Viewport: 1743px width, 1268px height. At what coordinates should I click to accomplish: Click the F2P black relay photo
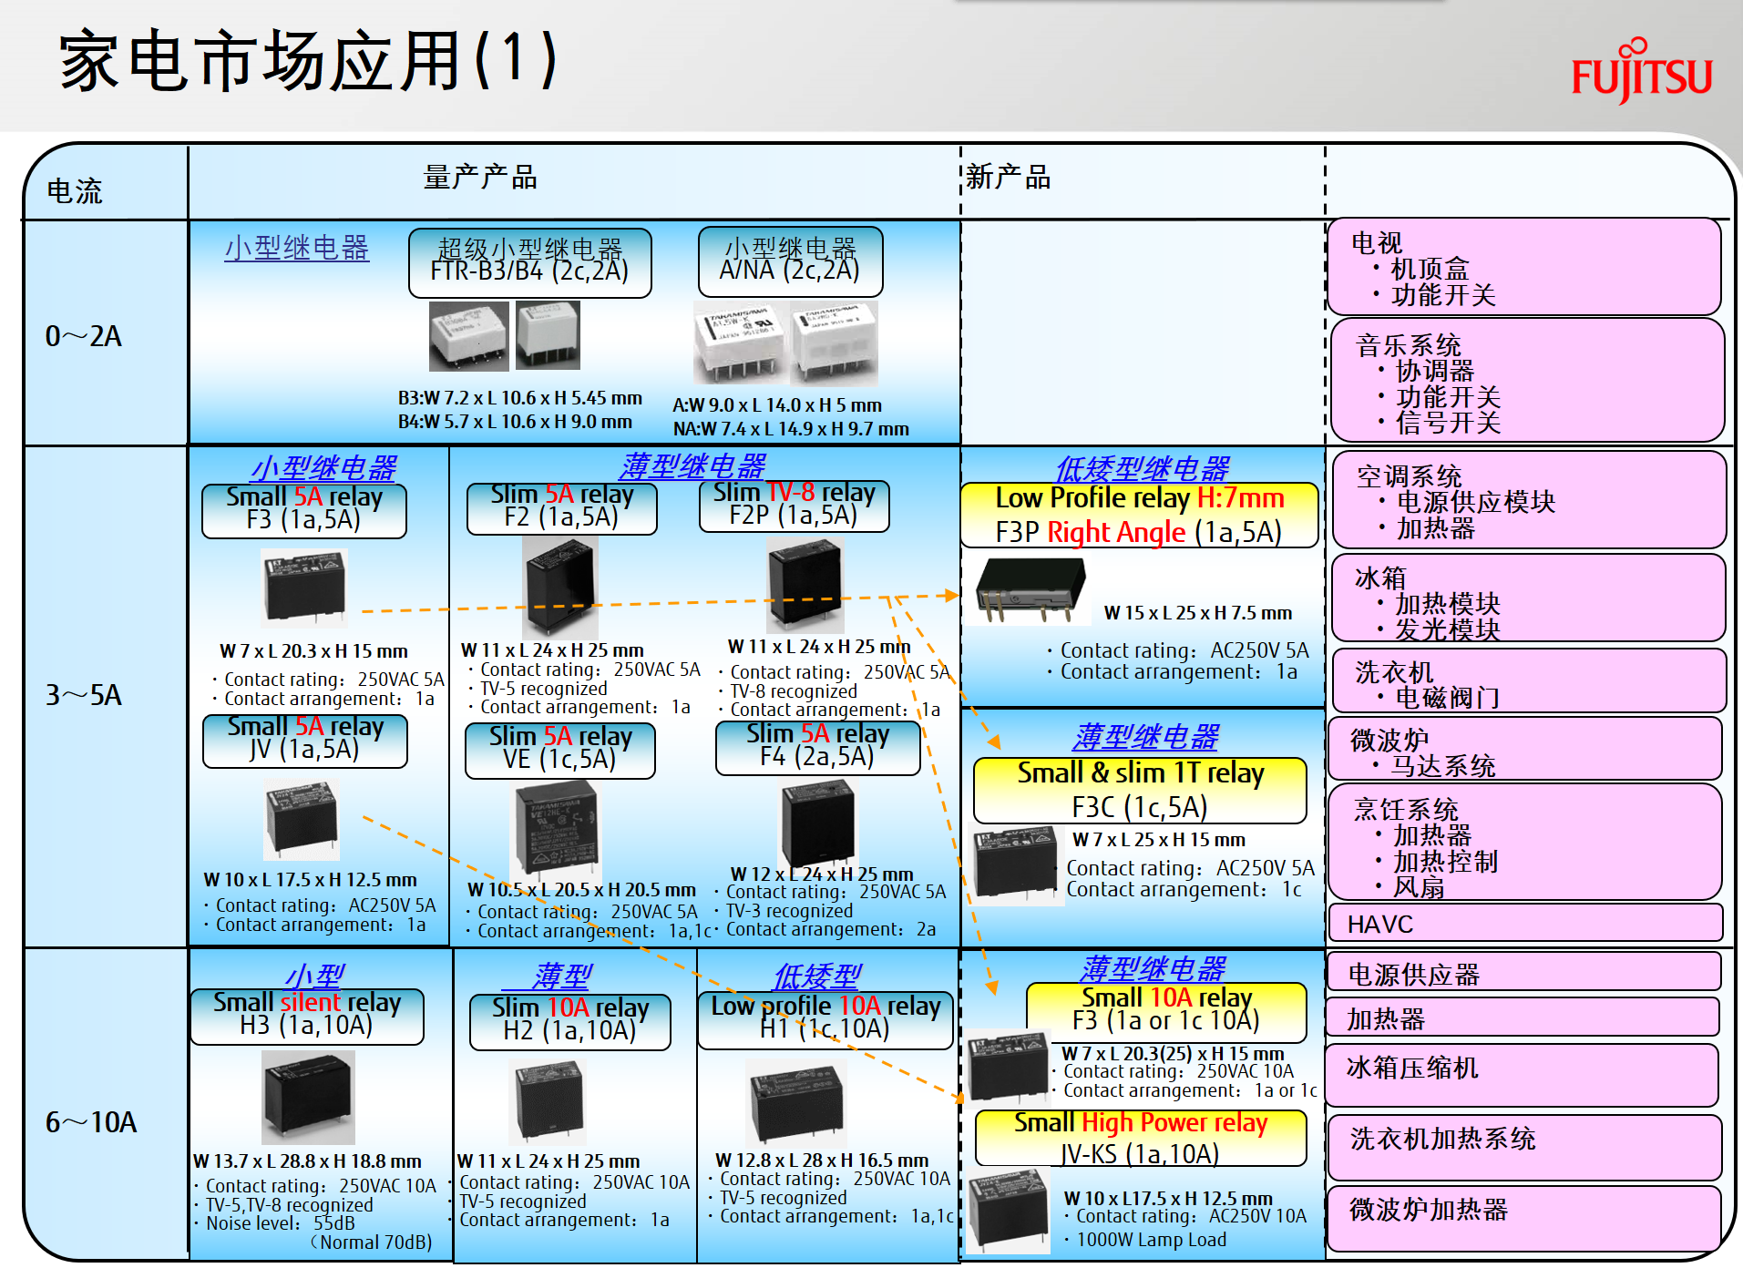click(805, 585)
